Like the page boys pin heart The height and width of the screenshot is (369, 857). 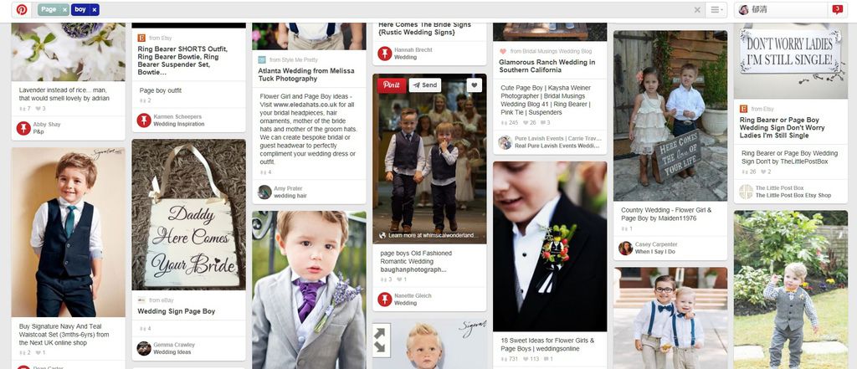(x=474, y=85)
